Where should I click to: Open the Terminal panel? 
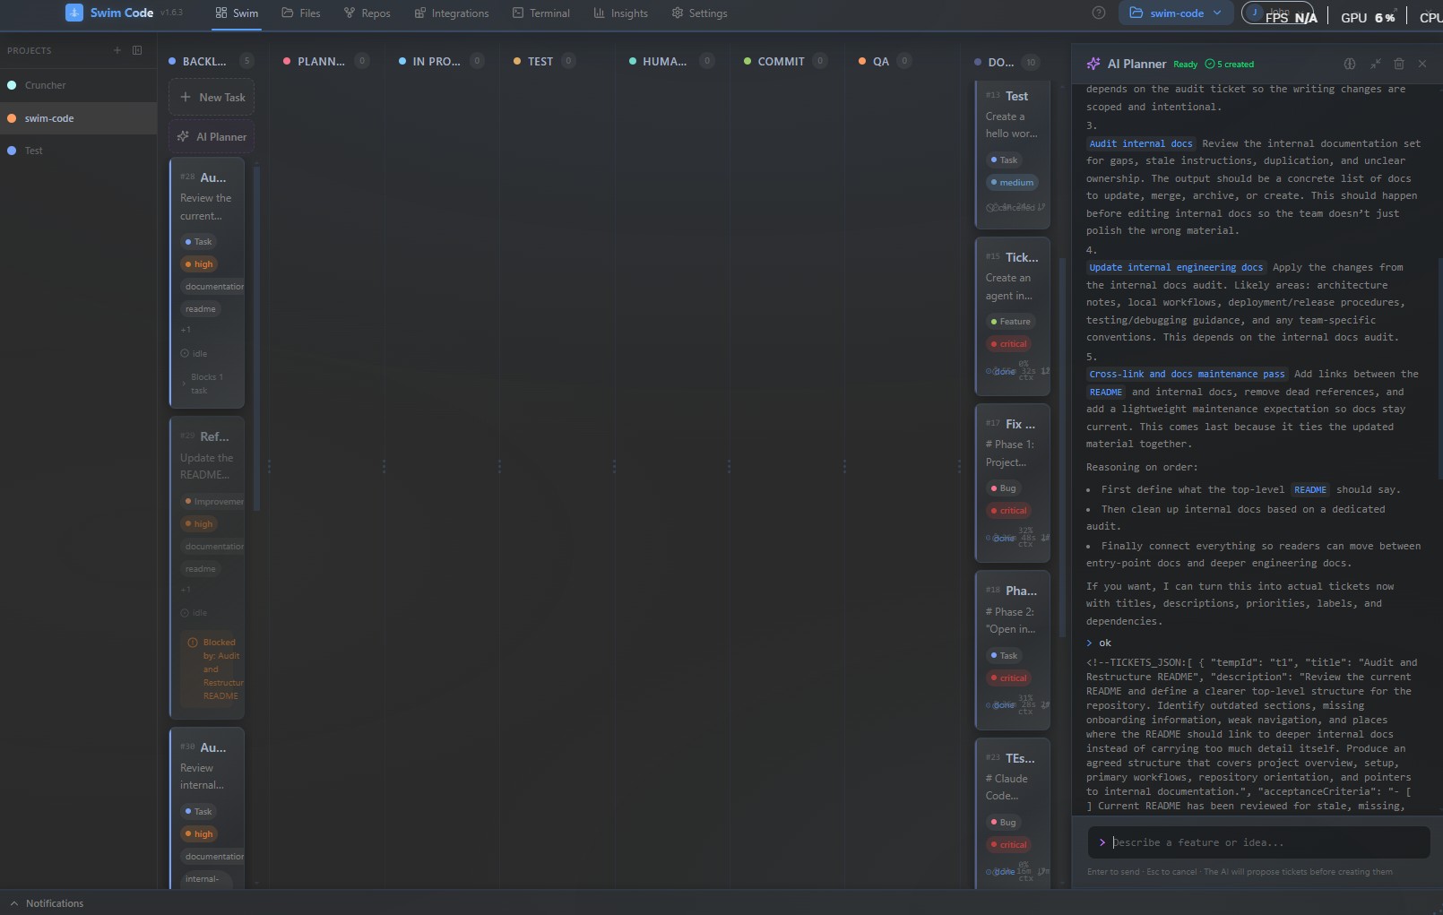(540, 13)
